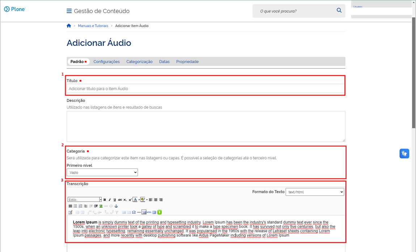Click into the Título input field
The image size is (416, 252).
[x=205, y=89]
